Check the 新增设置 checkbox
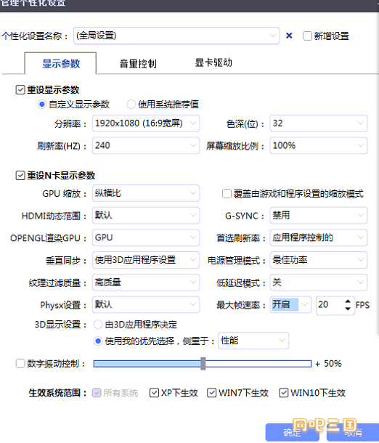 click(x=307, y=36)
